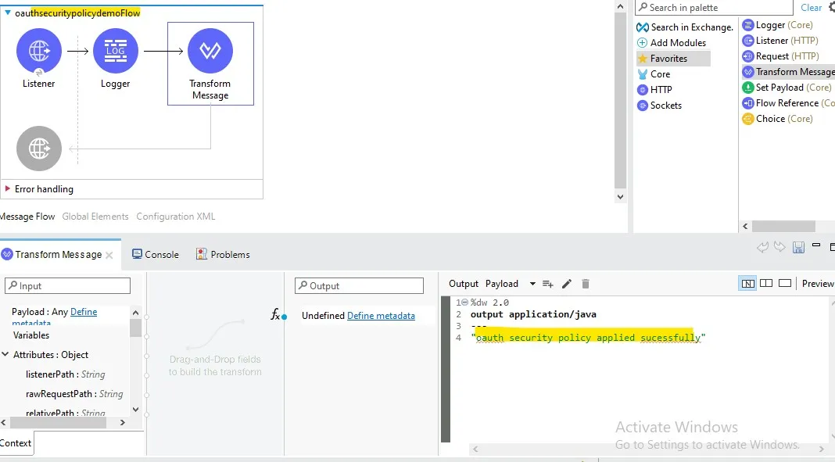Collapse the Attributes : Object node
The image size is (835, 462).
(5, 354)
